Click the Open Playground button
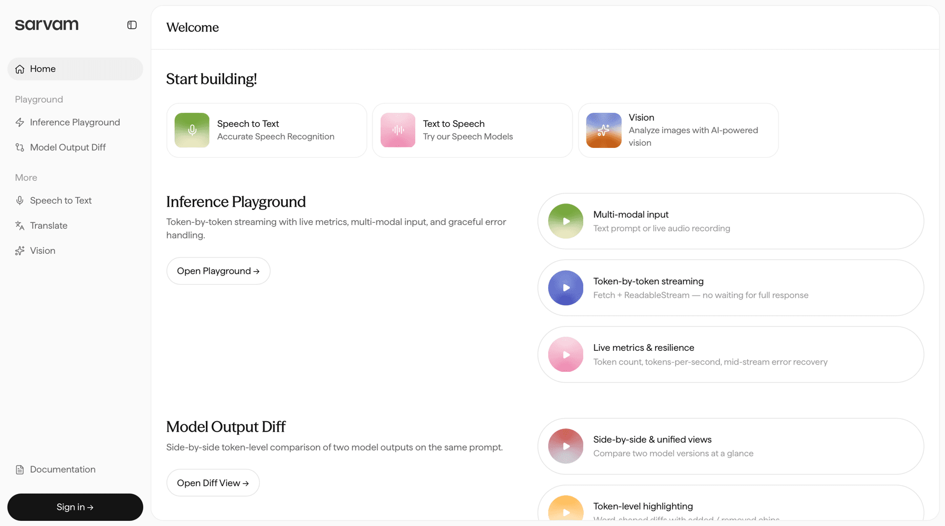This screenshot has height=526, width=945. [218, 271]
